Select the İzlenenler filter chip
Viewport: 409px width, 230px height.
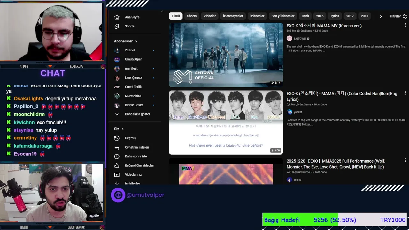tap(257, 16)
